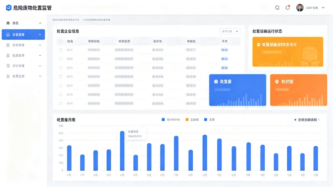Click the icon in the row below 企业管理

(x=8, y=45)
